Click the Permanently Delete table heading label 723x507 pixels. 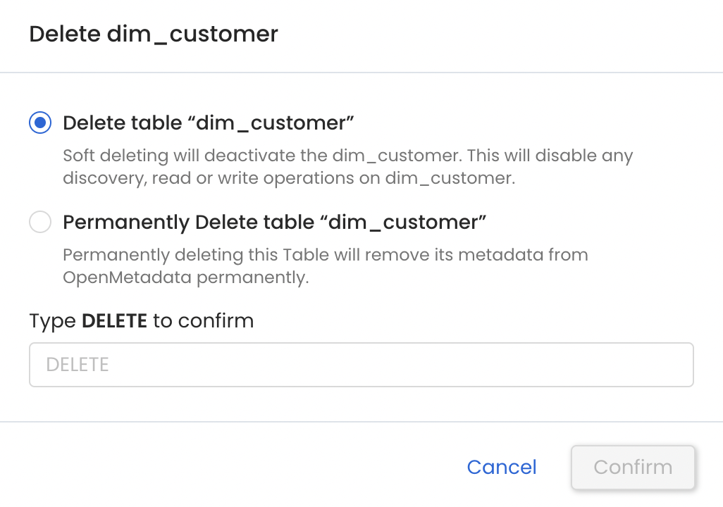click(x=273, y=222)
